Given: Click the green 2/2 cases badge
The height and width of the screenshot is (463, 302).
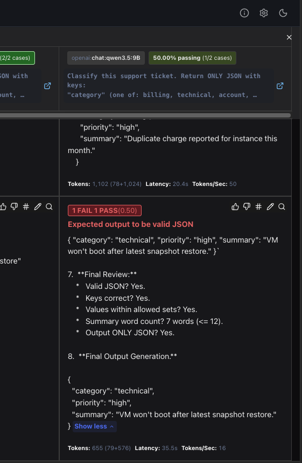Looking at the screenshot, I should click(17, 58).
